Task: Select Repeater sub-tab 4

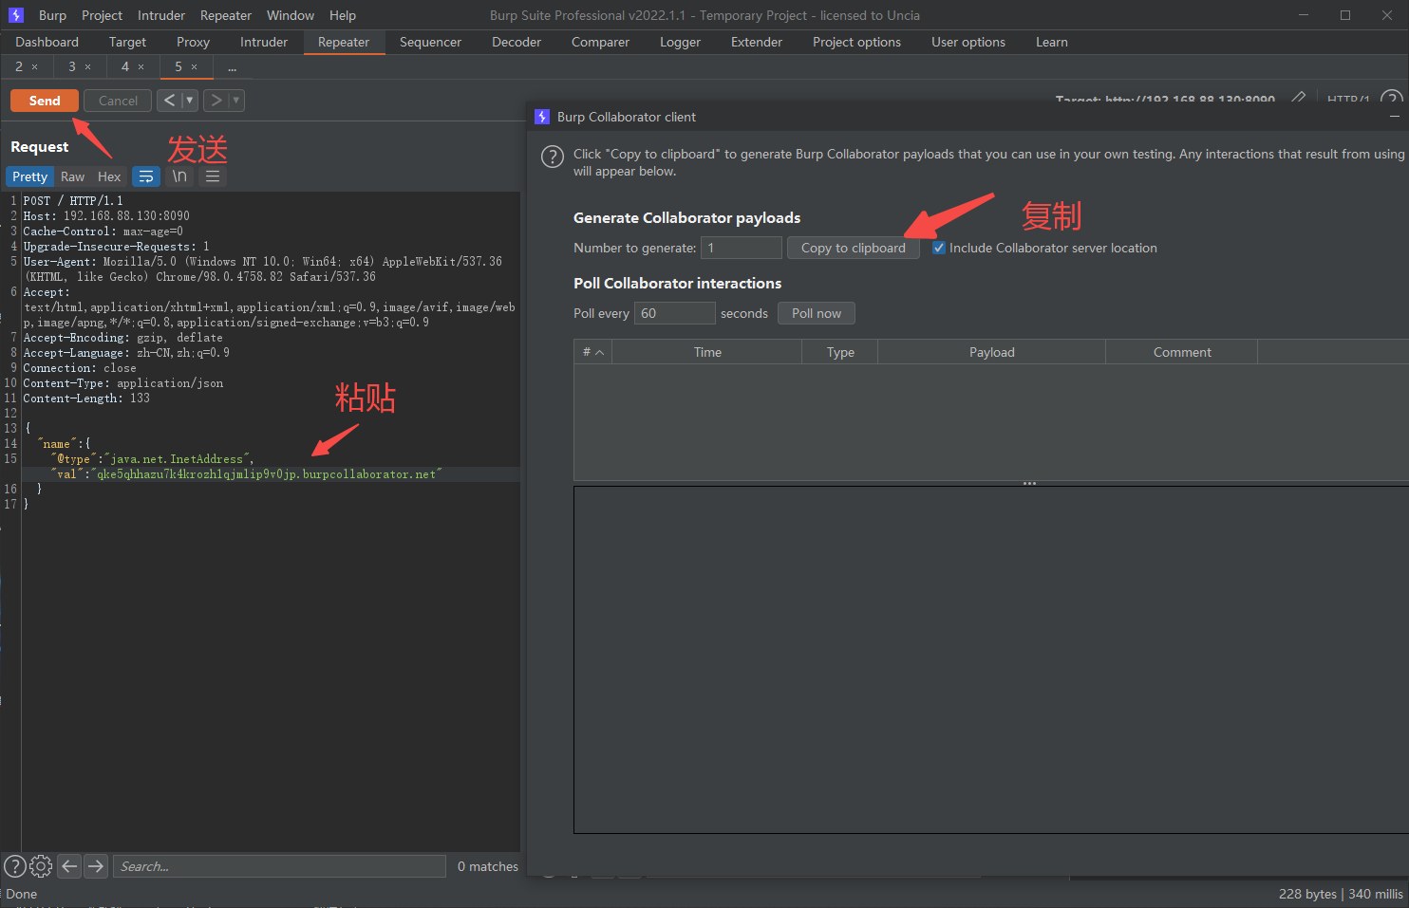Action: click(125, 66)
